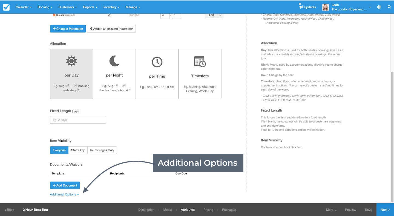The image size is (394, 216).
Task: Click the globe icon in header
Action: (x=379, y=7)
